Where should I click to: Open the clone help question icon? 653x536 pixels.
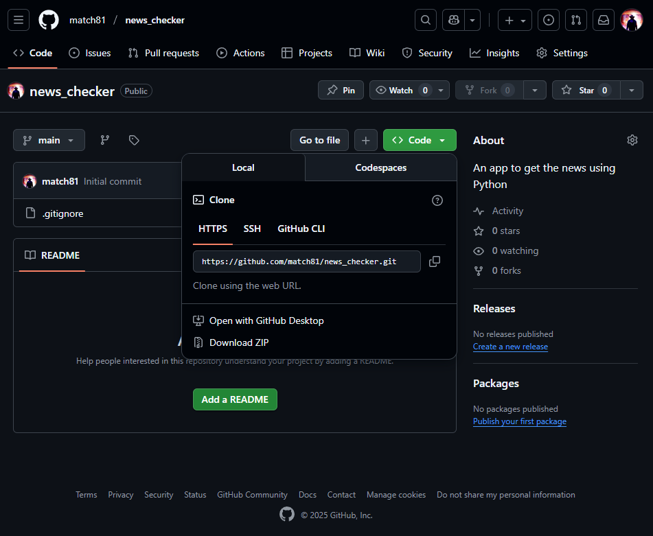[437, 200]
